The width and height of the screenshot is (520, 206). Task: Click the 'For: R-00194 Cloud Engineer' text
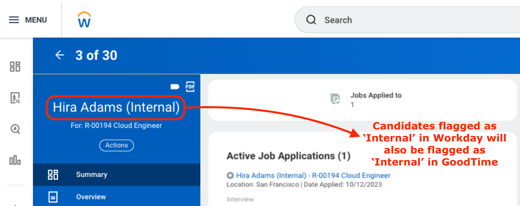pos(116,126)
